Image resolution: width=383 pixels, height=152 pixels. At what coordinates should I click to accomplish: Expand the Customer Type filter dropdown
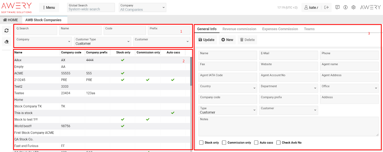103,42
